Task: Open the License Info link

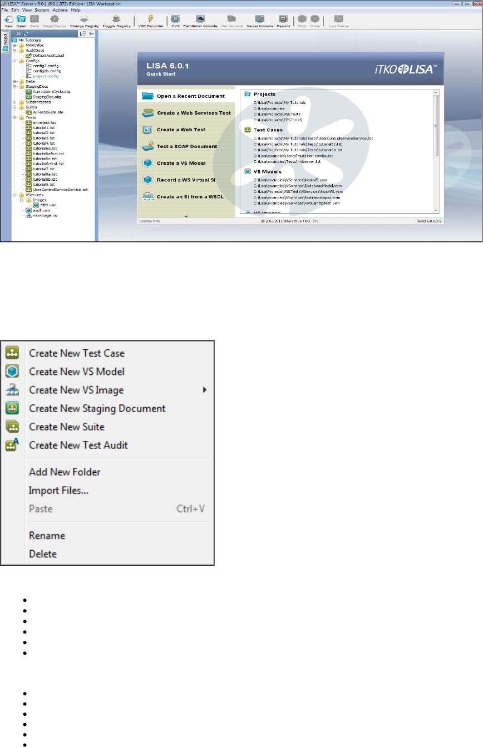Action: pyautogui.click(x=149, y=221)
